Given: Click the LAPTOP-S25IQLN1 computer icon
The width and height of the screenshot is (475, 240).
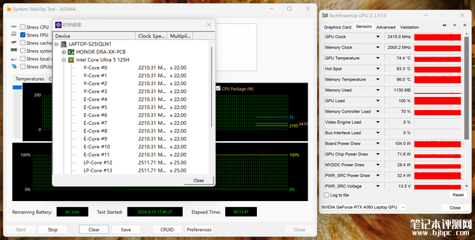Looking at the screenshot, I should click(x=64, y=44).
